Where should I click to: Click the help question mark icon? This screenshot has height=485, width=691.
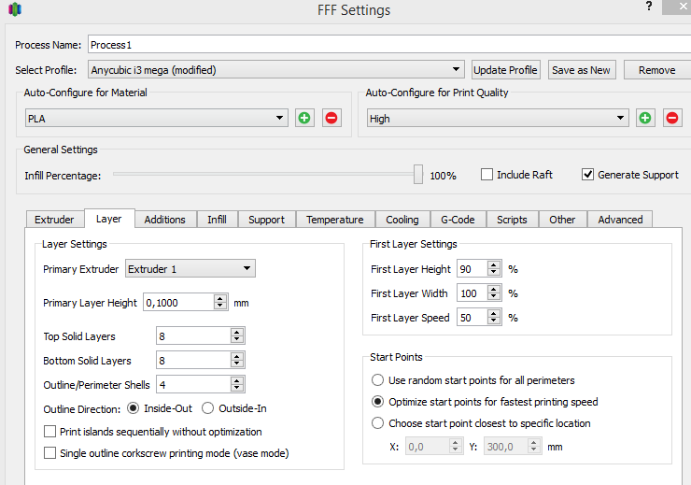[x=649, y=7]
